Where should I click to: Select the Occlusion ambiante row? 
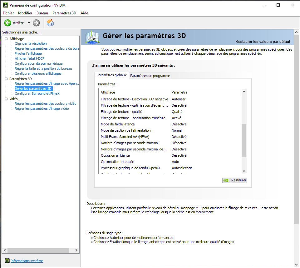170,155
